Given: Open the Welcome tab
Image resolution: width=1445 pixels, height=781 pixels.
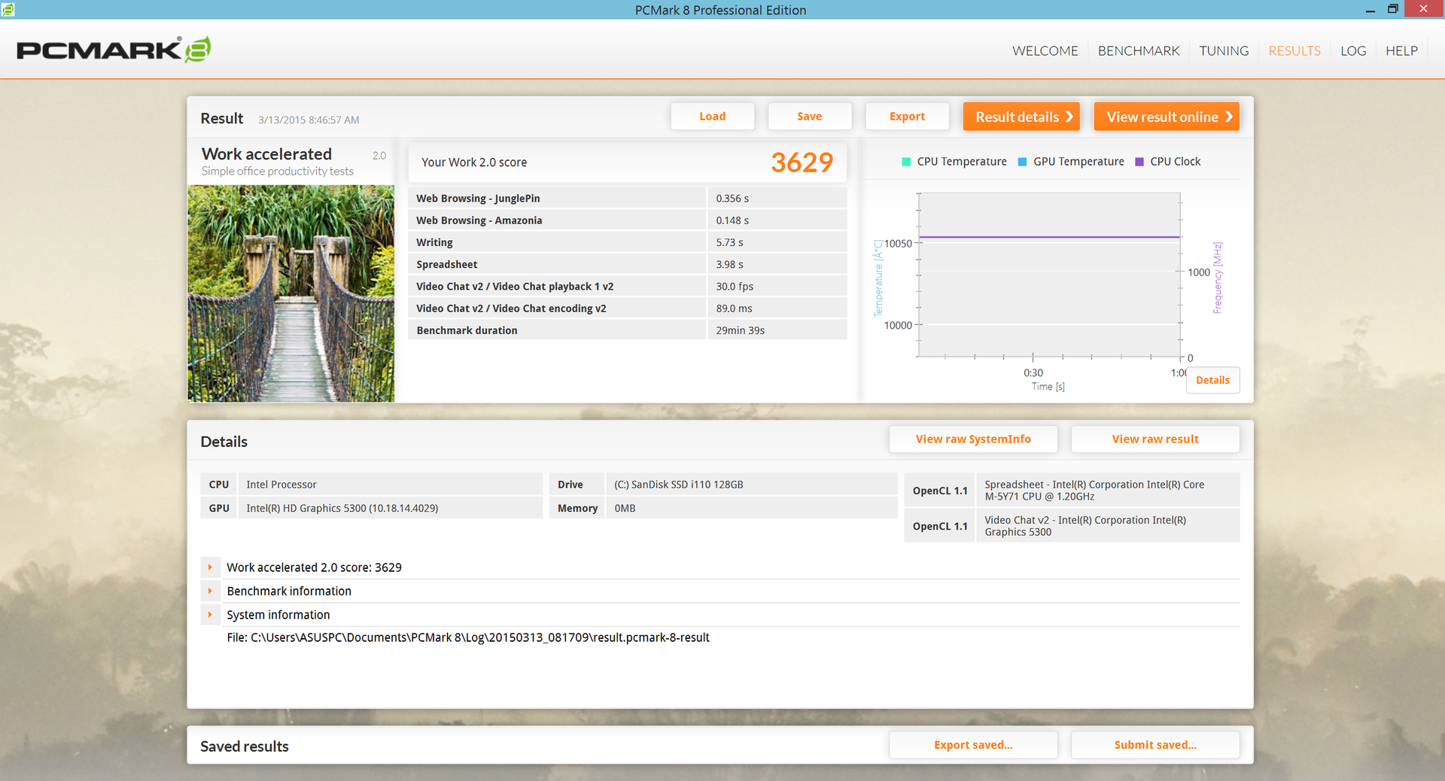Looking at the screenshot, I should 1045,50.
